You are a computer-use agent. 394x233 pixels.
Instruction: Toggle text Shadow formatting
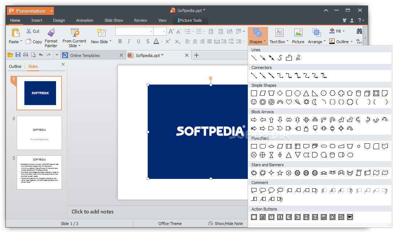coord(148,41)
